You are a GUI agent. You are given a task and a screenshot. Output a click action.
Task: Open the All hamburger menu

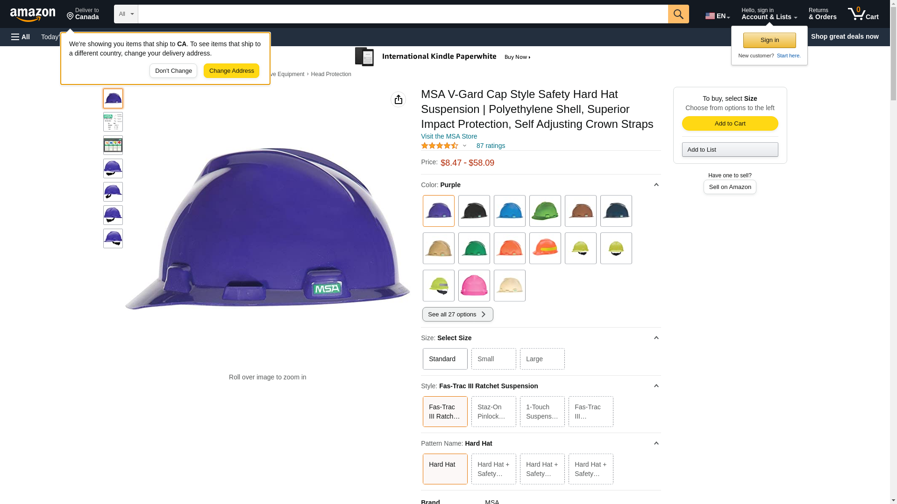point(21,37)
